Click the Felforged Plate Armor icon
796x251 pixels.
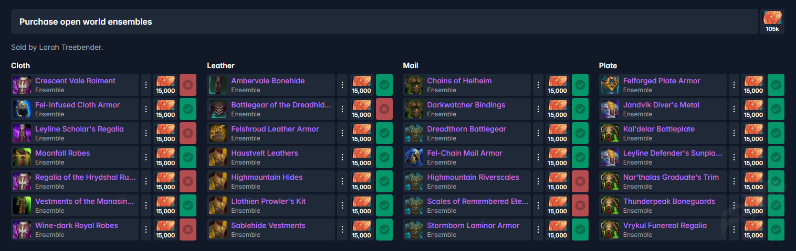(x=610, y=85)
